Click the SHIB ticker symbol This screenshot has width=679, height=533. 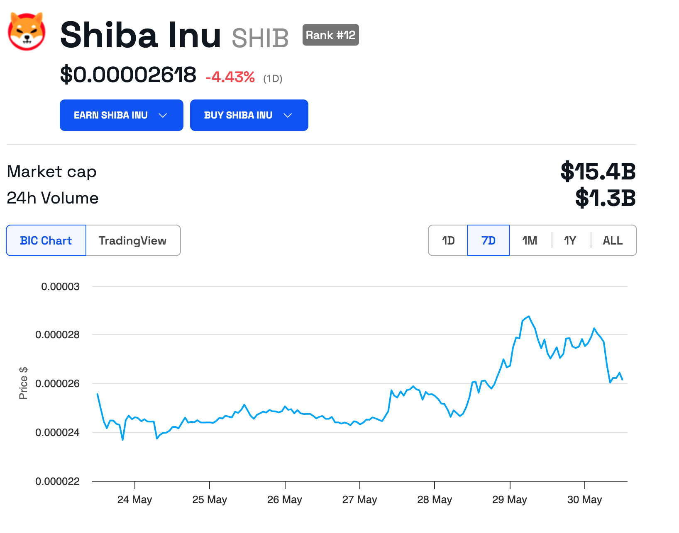260,38
